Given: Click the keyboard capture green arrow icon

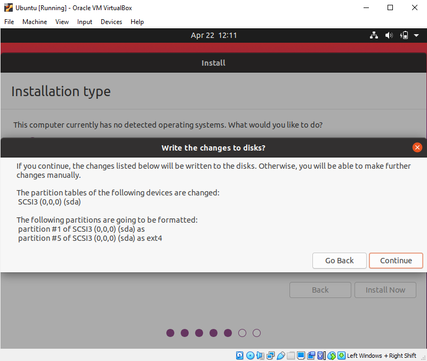Looking at the screenshot, I should (341, 355).
